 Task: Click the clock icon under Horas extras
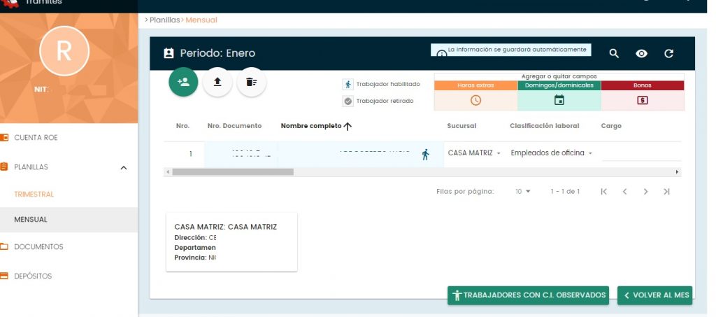click(x=475, y=100)
